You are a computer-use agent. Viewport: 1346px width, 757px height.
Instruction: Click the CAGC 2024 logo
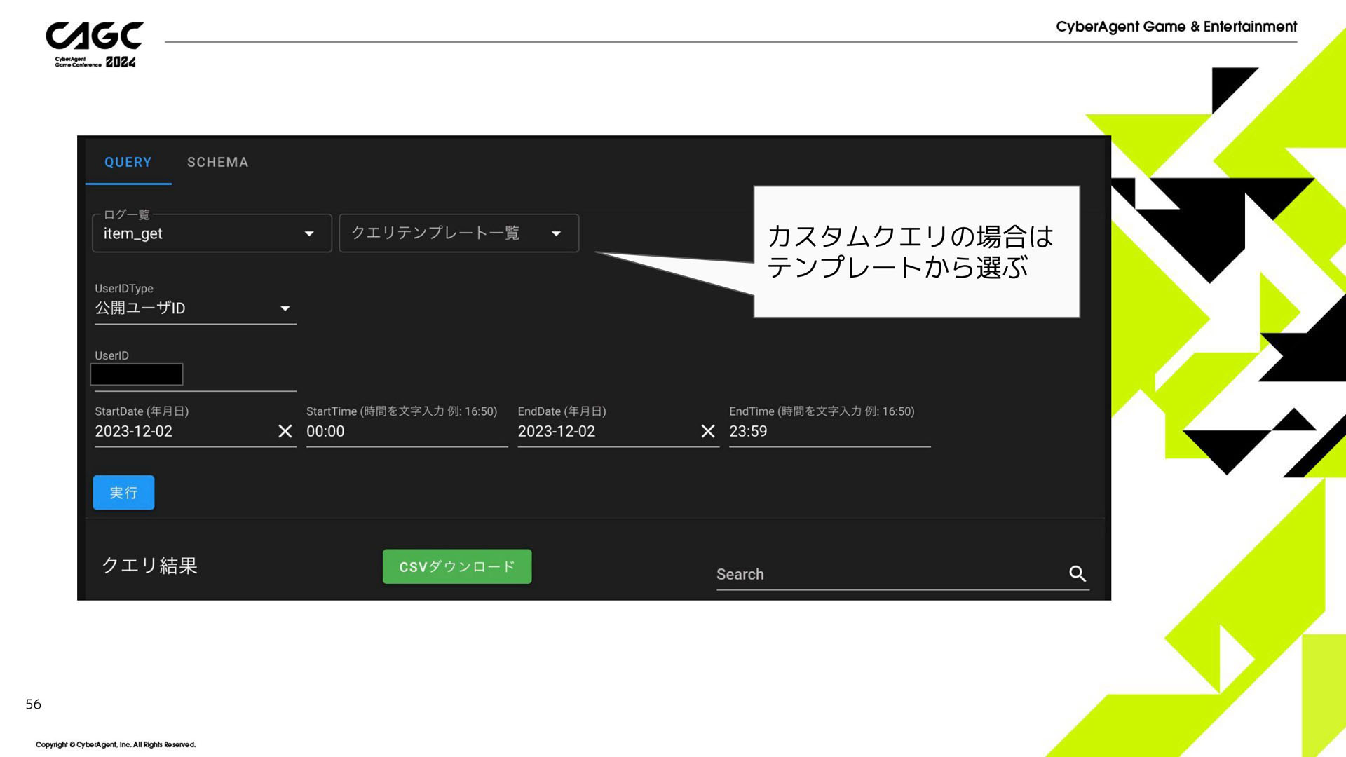(95, 45)
